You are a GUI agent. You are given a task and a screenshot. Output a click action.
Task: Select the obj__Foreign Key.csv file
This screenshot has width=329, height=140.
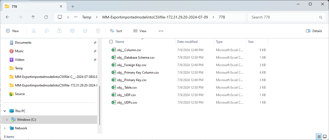[132, 65]
